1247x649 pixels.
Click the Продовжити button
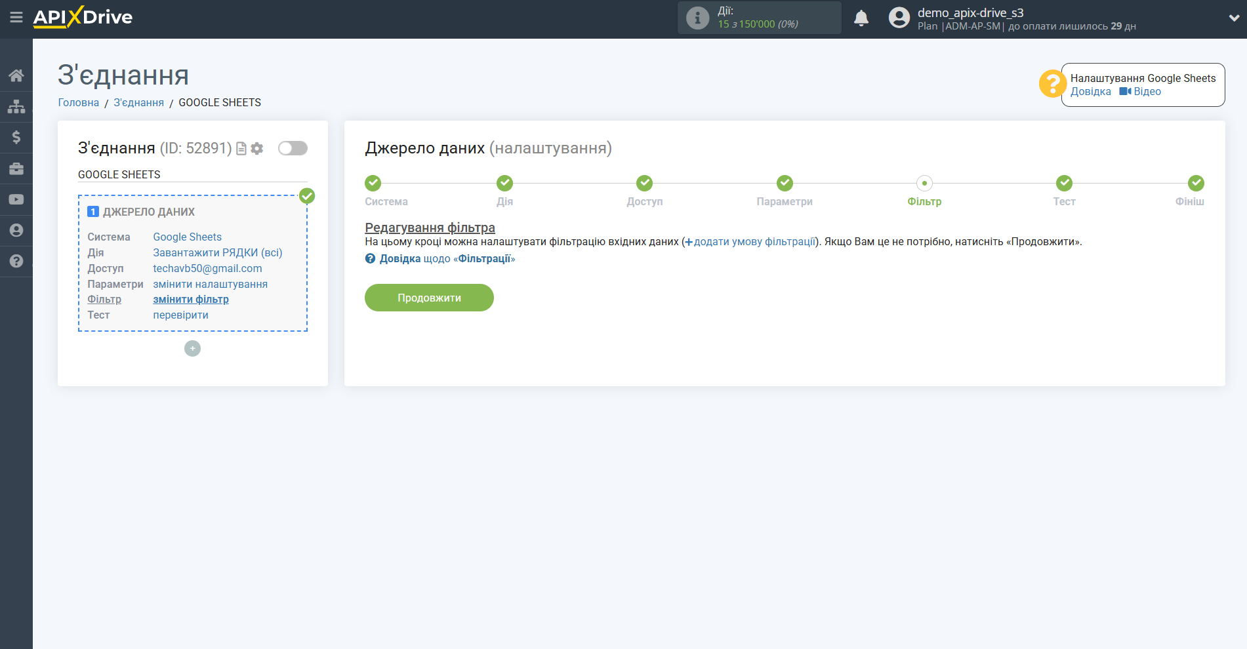click(429, 298)
